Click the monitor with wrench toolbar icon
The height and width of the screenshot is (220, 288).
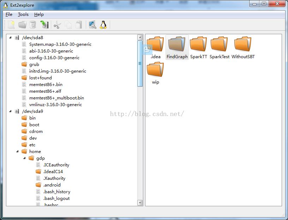(x=92, y=25)
